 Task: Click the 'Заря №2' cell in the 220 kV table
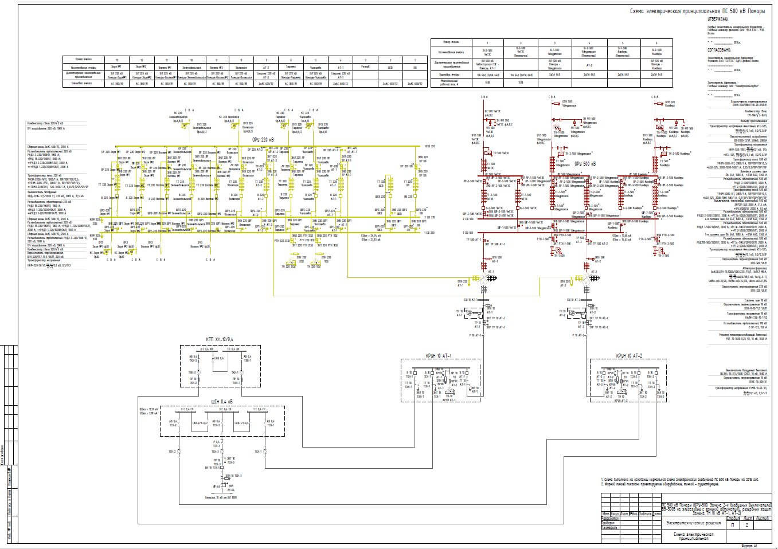click(142, 67)
